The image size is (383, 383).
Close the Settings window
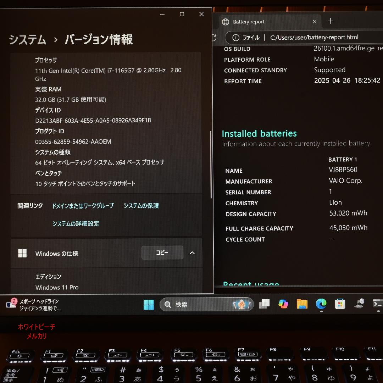[201, 14]
